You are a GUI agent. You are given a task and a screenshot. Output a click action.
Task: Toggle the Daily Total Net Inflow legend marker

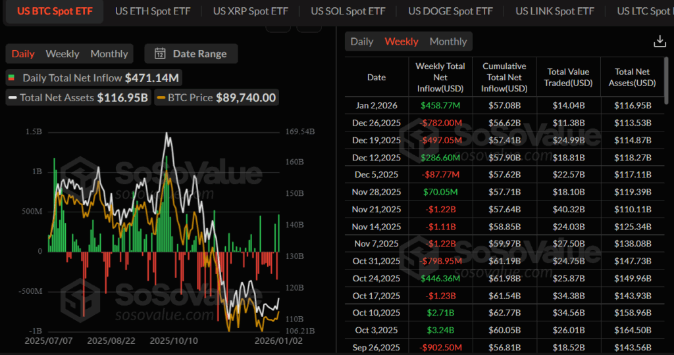tap(12, 78)
